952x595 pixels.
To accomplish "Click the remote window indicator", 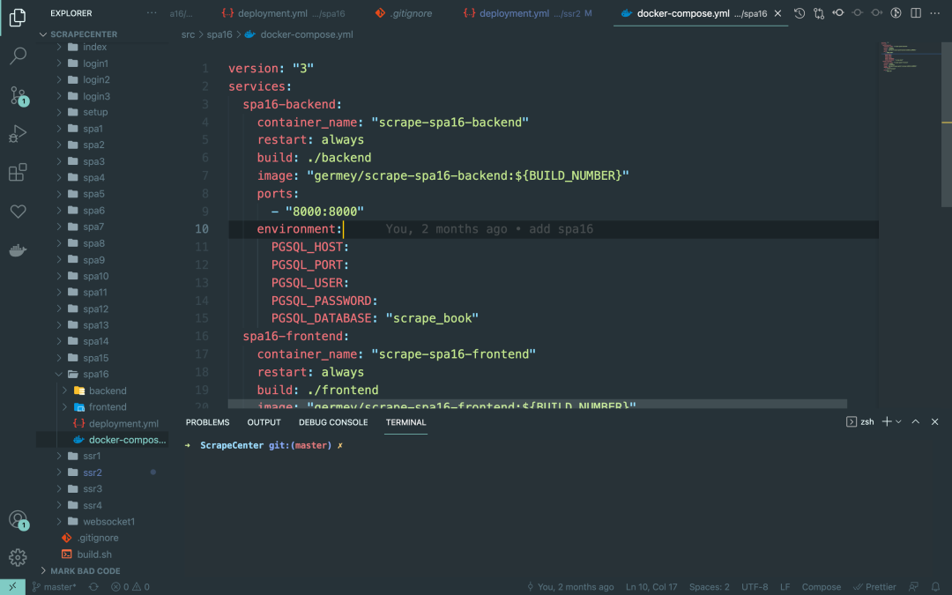I will click(11, 585).
